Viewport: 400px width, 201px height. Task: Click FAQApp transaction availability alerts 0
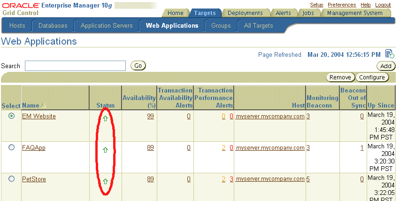click(189, 147)
